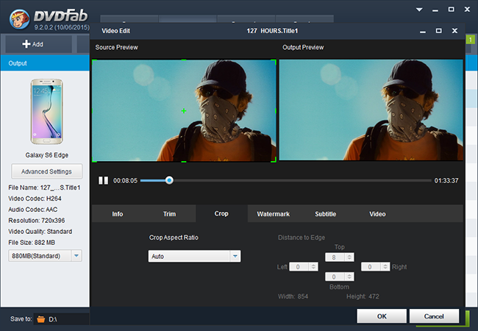
Task: Click the green crosshair in Source Preview
Action: point(184,111)
